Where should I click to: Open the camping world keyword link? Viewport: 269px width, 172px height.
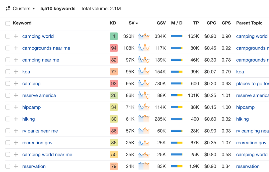tap(38, 36)
